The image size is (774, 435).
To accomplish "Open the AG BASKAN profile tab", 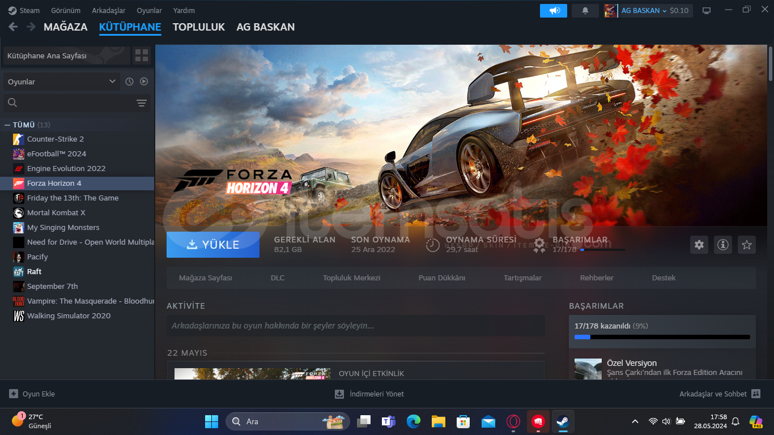I will click(266, 27).
